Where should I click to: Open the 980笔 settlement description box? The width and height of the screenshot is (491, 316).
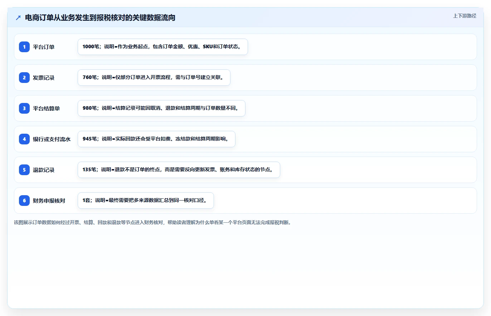tap(161, 108)
